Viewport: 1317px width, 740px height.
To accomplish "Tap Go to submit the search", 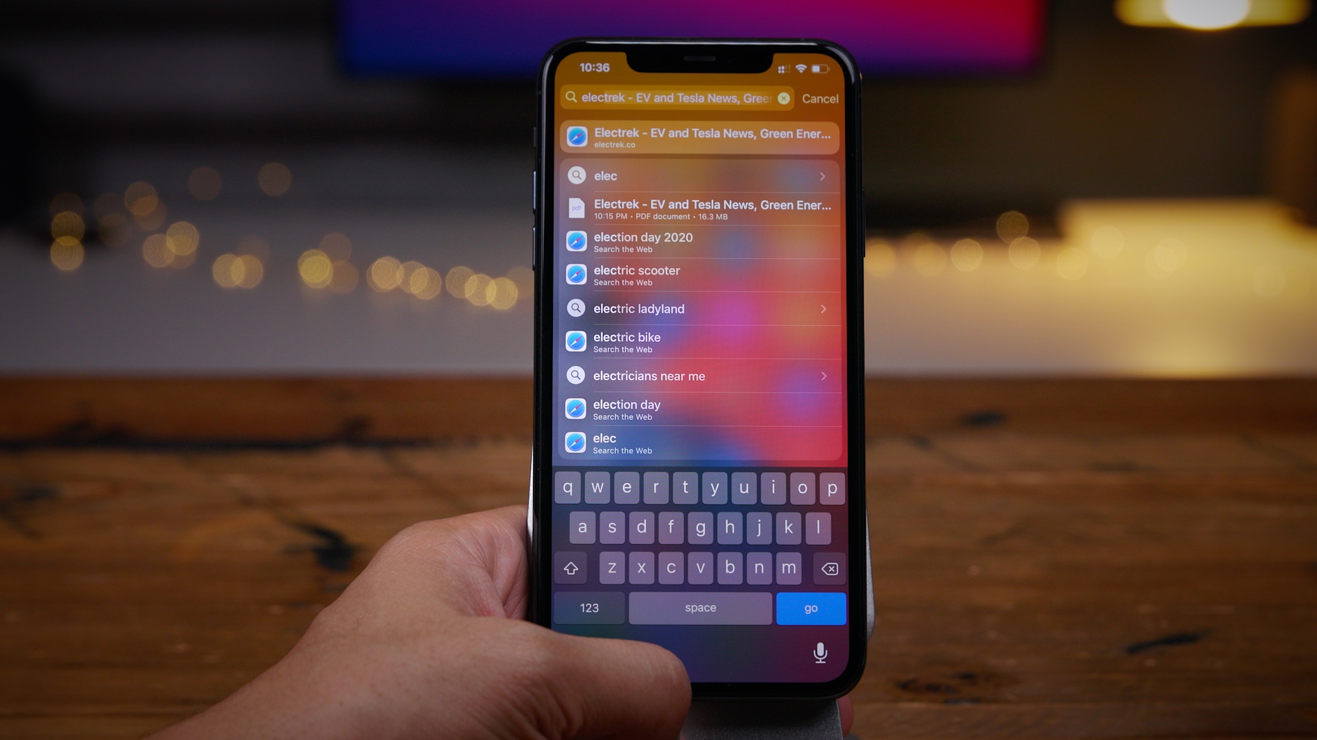I will pos(809,607).
